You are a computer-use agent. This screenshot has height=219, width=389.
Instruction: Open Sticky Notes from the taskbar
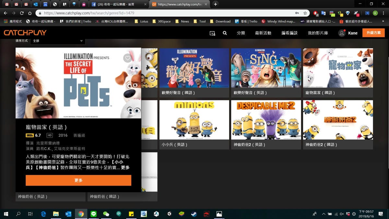tap(131, 214)
